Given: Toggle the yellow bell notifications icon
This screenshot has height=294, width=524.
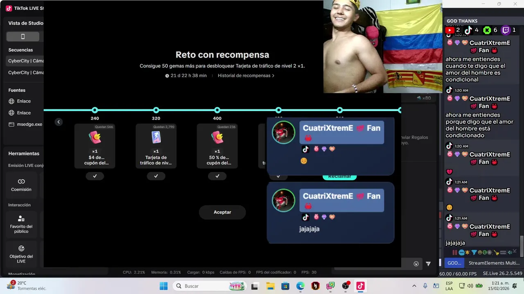Looking at the screenshot, I should pyautogui.click(x=468, y=252).
